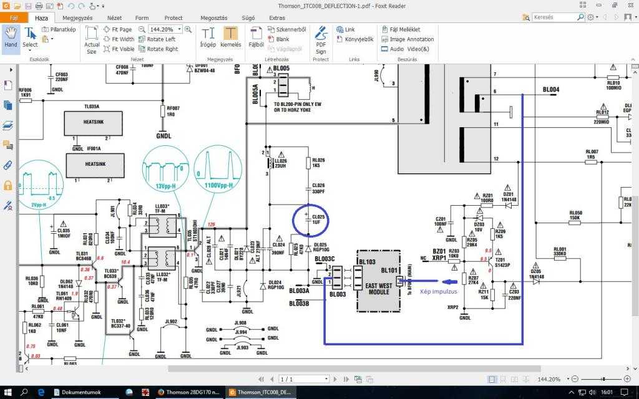This screenshot has width=639, height=399.
Task: Open a file from quick access toolbar
Action: point(17,6)
